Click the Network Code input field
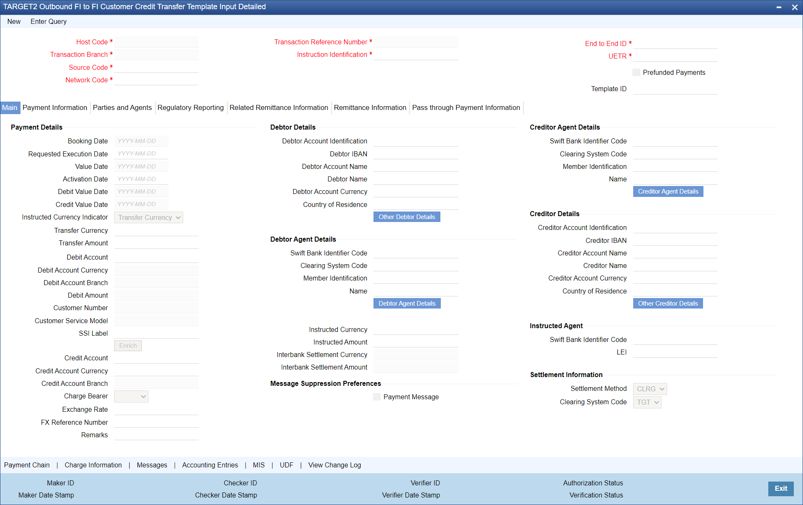 pyautogui.click(x=156, y=80)
